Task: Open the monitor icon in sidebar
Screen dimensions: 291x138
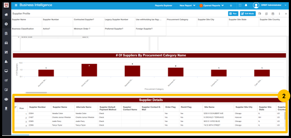Action: pyautogui.click(x=6, y=71)
